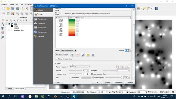176x99 pixels.
Task: Click the open layer styling icon in layers panel
Action: point(7,21)
